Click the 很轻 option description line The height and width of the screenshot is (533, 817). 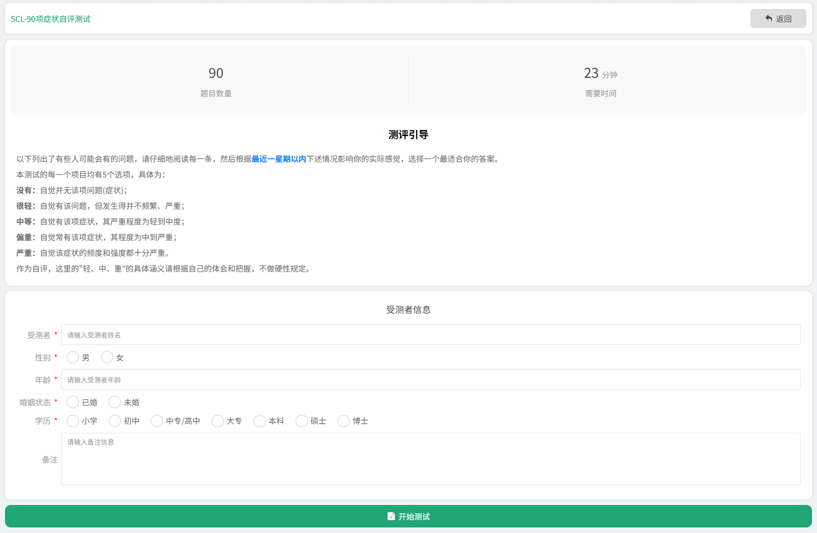coord(100,206)
